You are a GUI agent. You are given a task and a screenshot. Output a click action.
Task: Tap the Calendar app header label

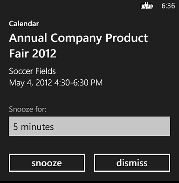[24, 24]
